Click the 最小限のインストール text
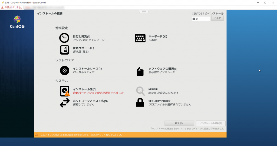Screen dimensions: 277x146 [x=162, y=72]
